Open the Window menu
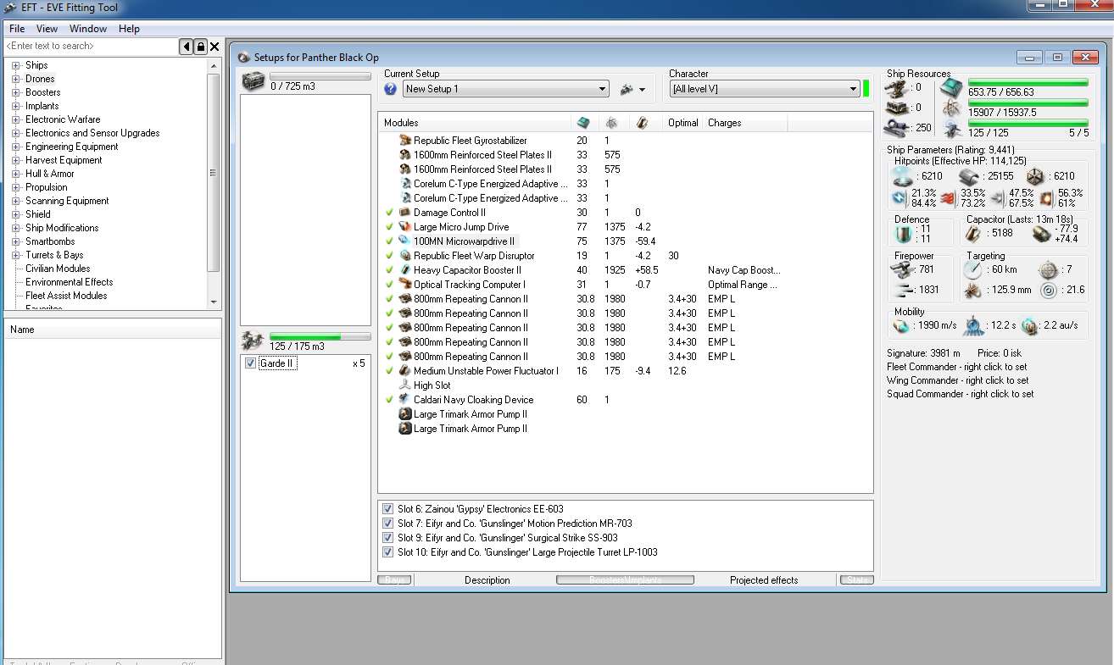 [88, 29]
